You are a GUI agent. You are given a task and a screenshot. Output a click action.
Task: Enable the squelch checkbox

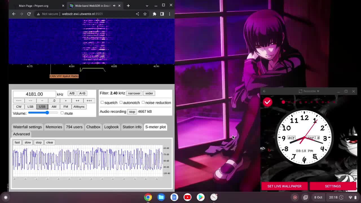(x=102, y=103)
